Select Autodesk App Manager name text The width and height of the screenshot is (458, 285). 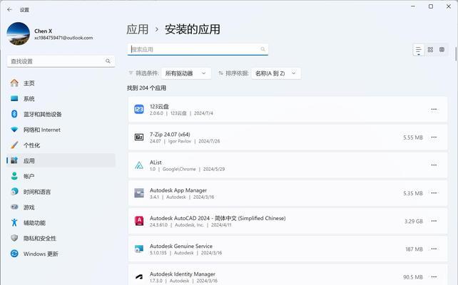tap(178, 190)
